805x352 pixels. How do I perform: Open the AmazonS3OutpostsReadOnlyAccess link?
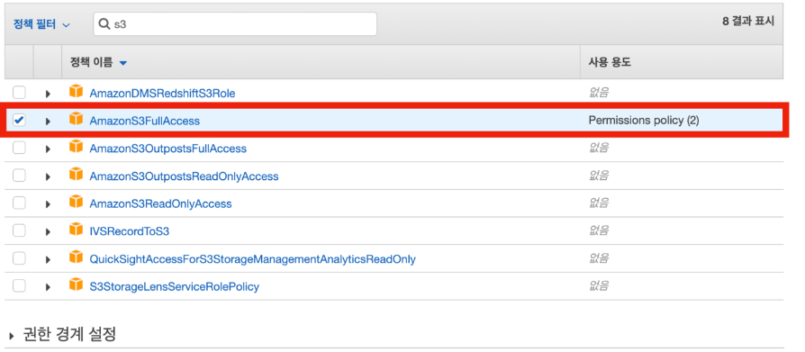[x=184, y=176]
